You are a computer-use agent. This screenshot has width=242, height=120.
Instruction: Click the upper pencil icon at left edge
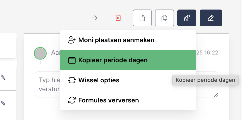(x=3, y=78)
